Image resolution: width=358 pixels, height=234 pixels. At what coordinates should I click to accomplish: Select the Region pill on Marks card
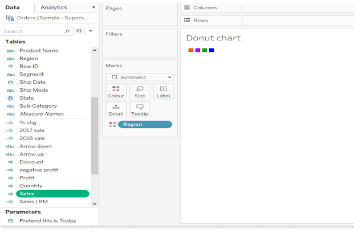pyautogui.click(x=145, y=124)
